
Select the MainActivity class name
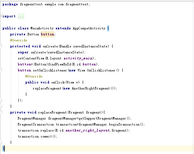tap(42, 28)
